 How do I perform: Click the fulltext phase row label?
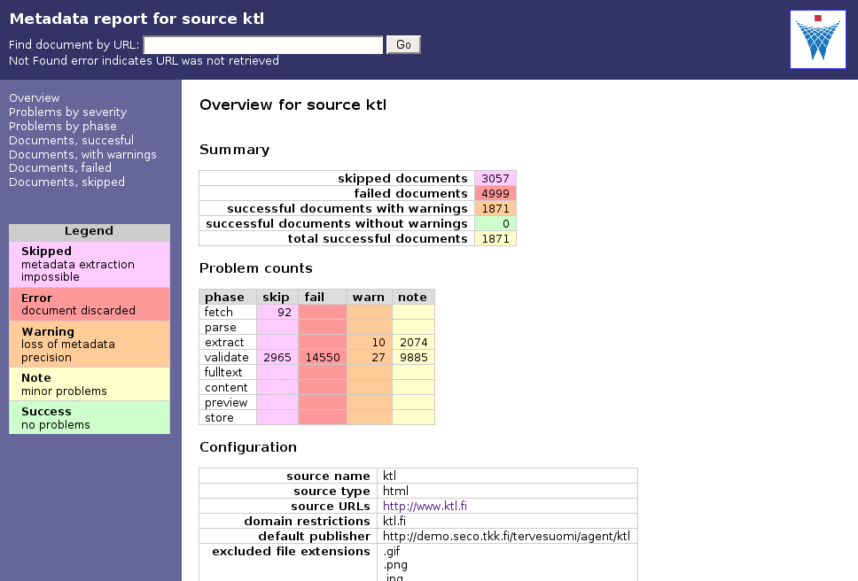(x=228, y=372)
